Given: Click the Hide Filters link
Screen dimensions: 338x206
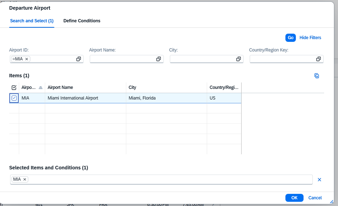Looking at the screenshot, I should [x=310, y=38].
